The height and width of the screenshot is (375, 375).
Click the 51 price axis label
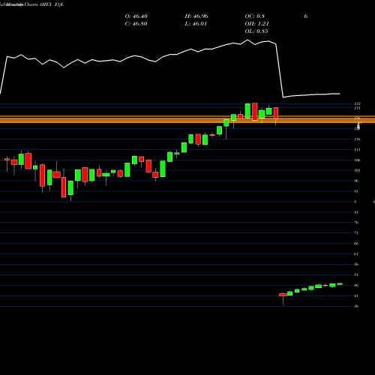click(356, 274)
